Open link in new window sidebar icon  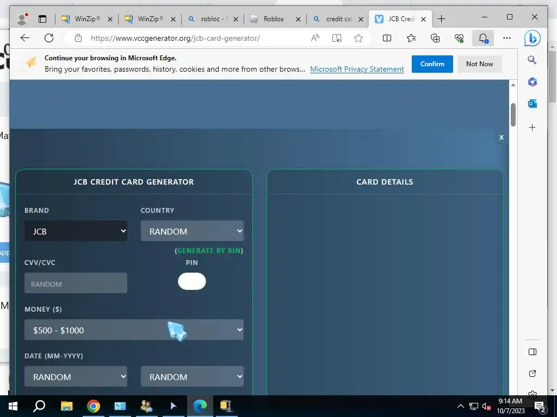532,374
